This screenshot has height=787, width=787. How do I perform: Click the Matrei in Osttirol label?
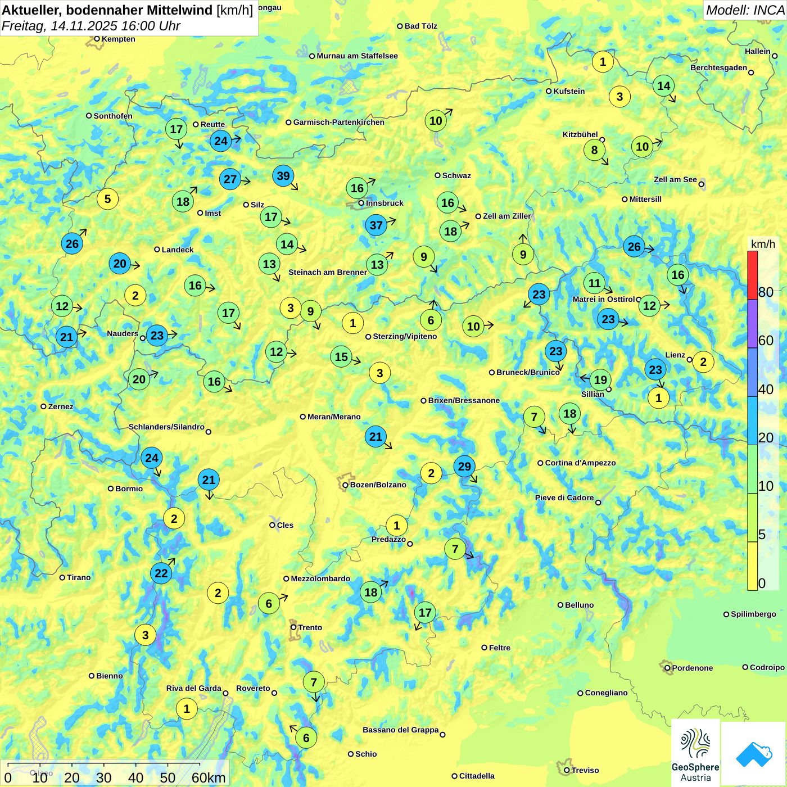tap(603, 299)
